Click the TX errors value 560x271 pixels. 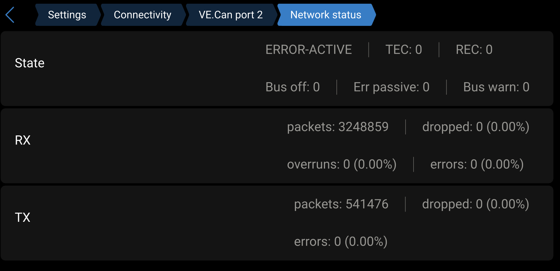[x=341, y=242]
